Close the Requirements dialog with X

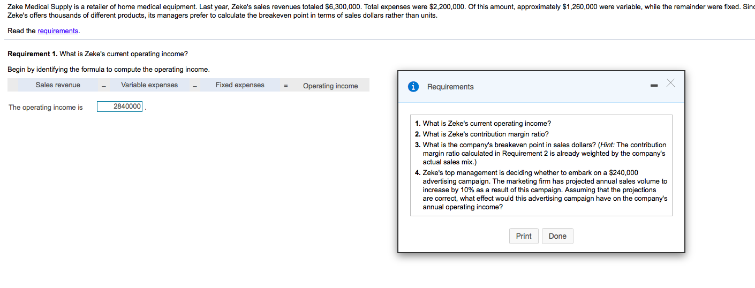click(670, 83)
